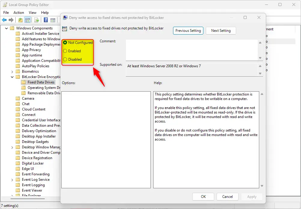The height and width of the screenshot is (209, 301).
Task: Click the Biometrics folder icon
Action: click(18, 71)
